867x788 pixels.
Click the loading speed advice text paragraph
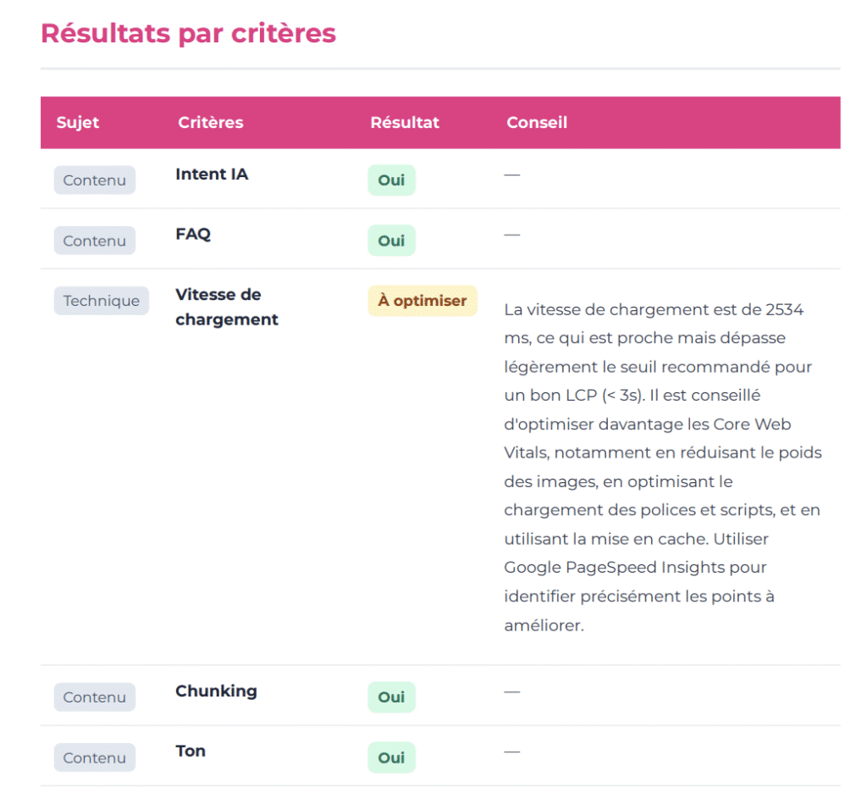tap(663, 466)
